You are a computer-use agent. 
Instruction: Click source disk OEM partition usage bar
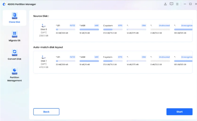pos(136,29)
